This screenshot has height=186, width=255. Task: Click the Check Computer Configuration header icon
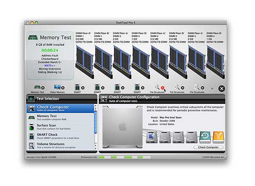point(104,99)
